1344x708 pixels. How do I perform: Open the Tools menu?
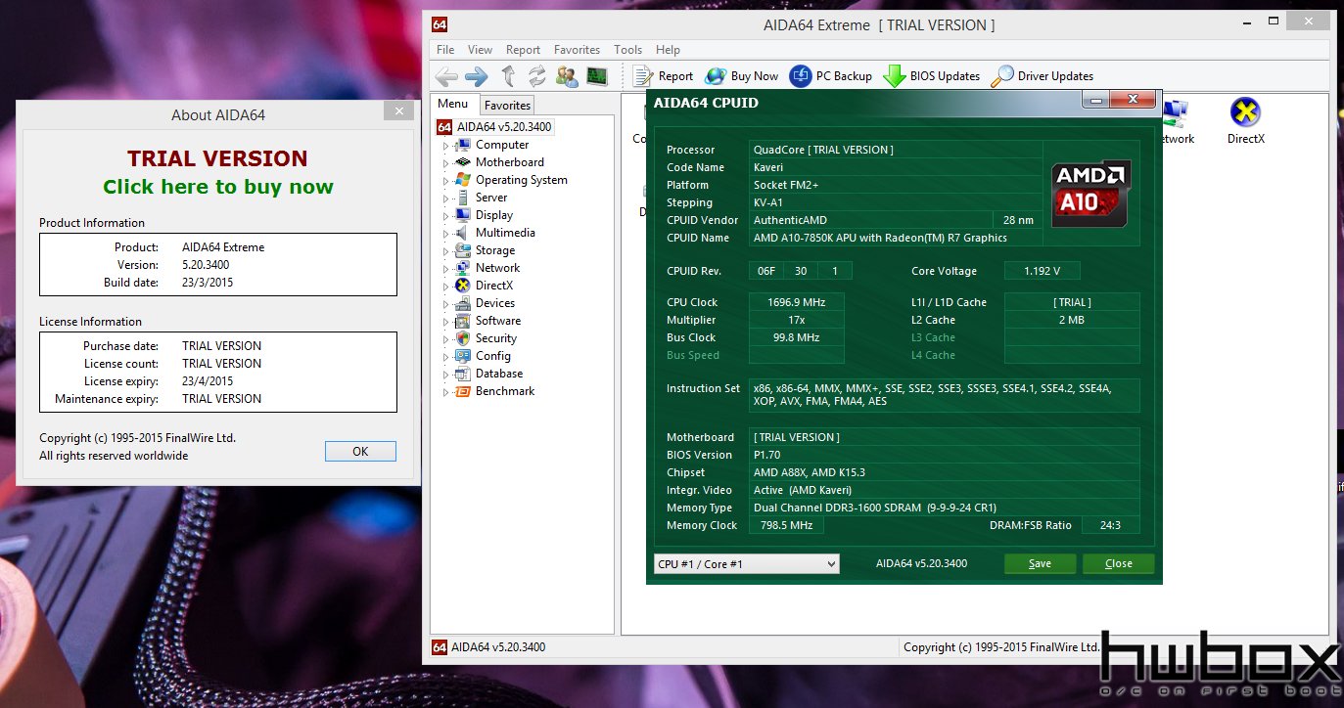click(627, 50)
